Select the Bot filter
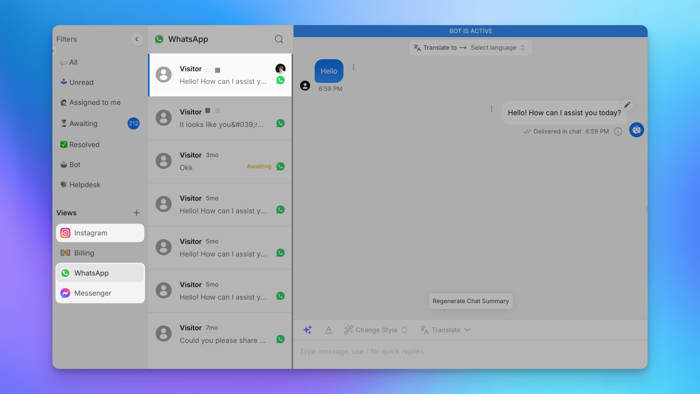The width and height of the screenshot is (700, 394). pos(100,165)
